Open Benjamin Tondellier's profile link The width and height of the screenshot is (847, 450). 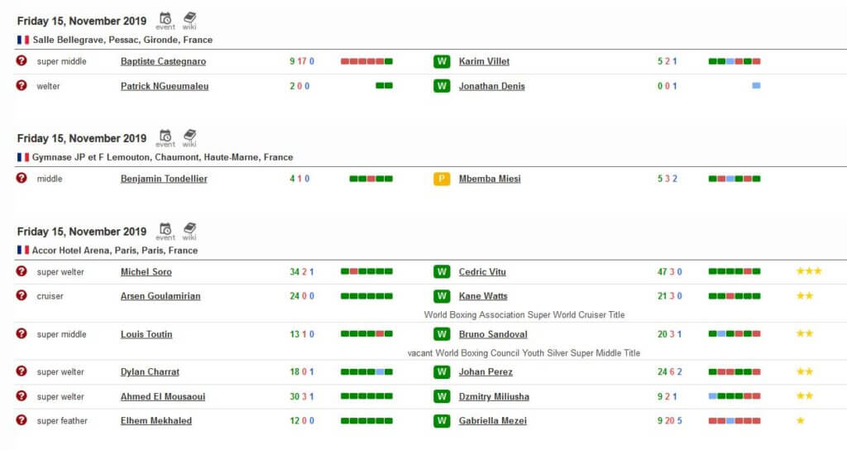(164, 179)
